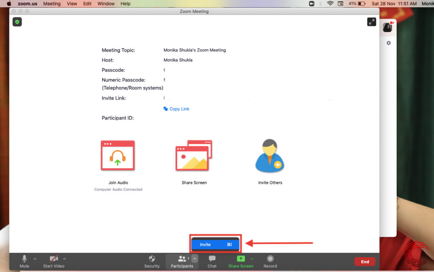434x272 pixels.
Task: Expand the Share Screen options arrow
Action: pyautogui.click(x=252, y=259)
